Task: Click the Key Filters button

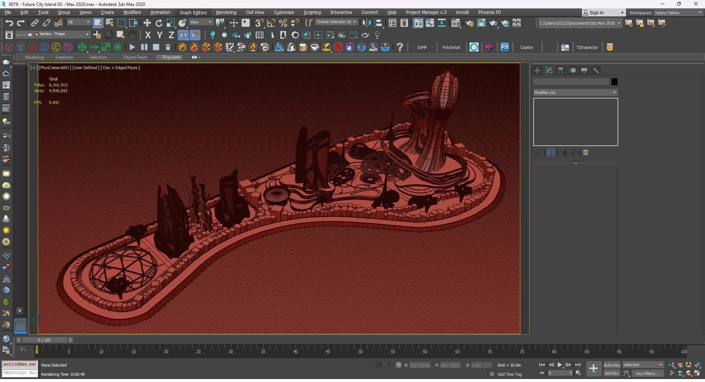Action: tap(647, 373)
